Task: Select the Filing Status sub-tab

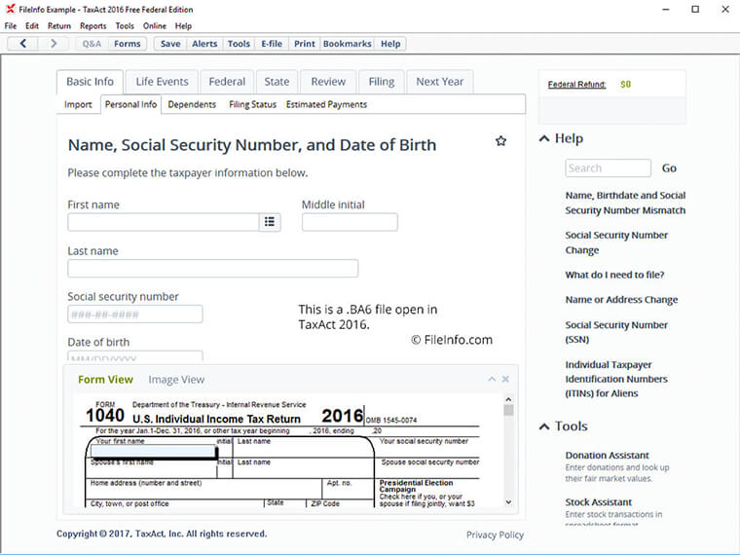Action: [x=252, y=104]
